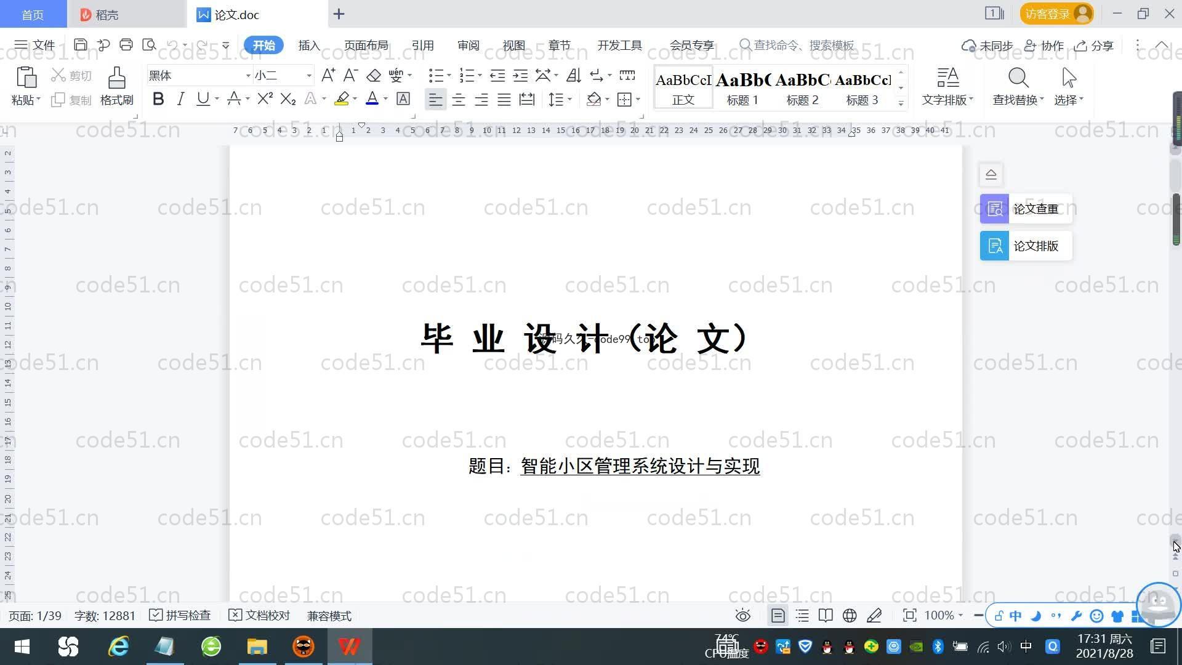The height and width of the screenshot is (665, 1182).
Task: Click the paragraph shading fill button
Action: coord(593,99)
